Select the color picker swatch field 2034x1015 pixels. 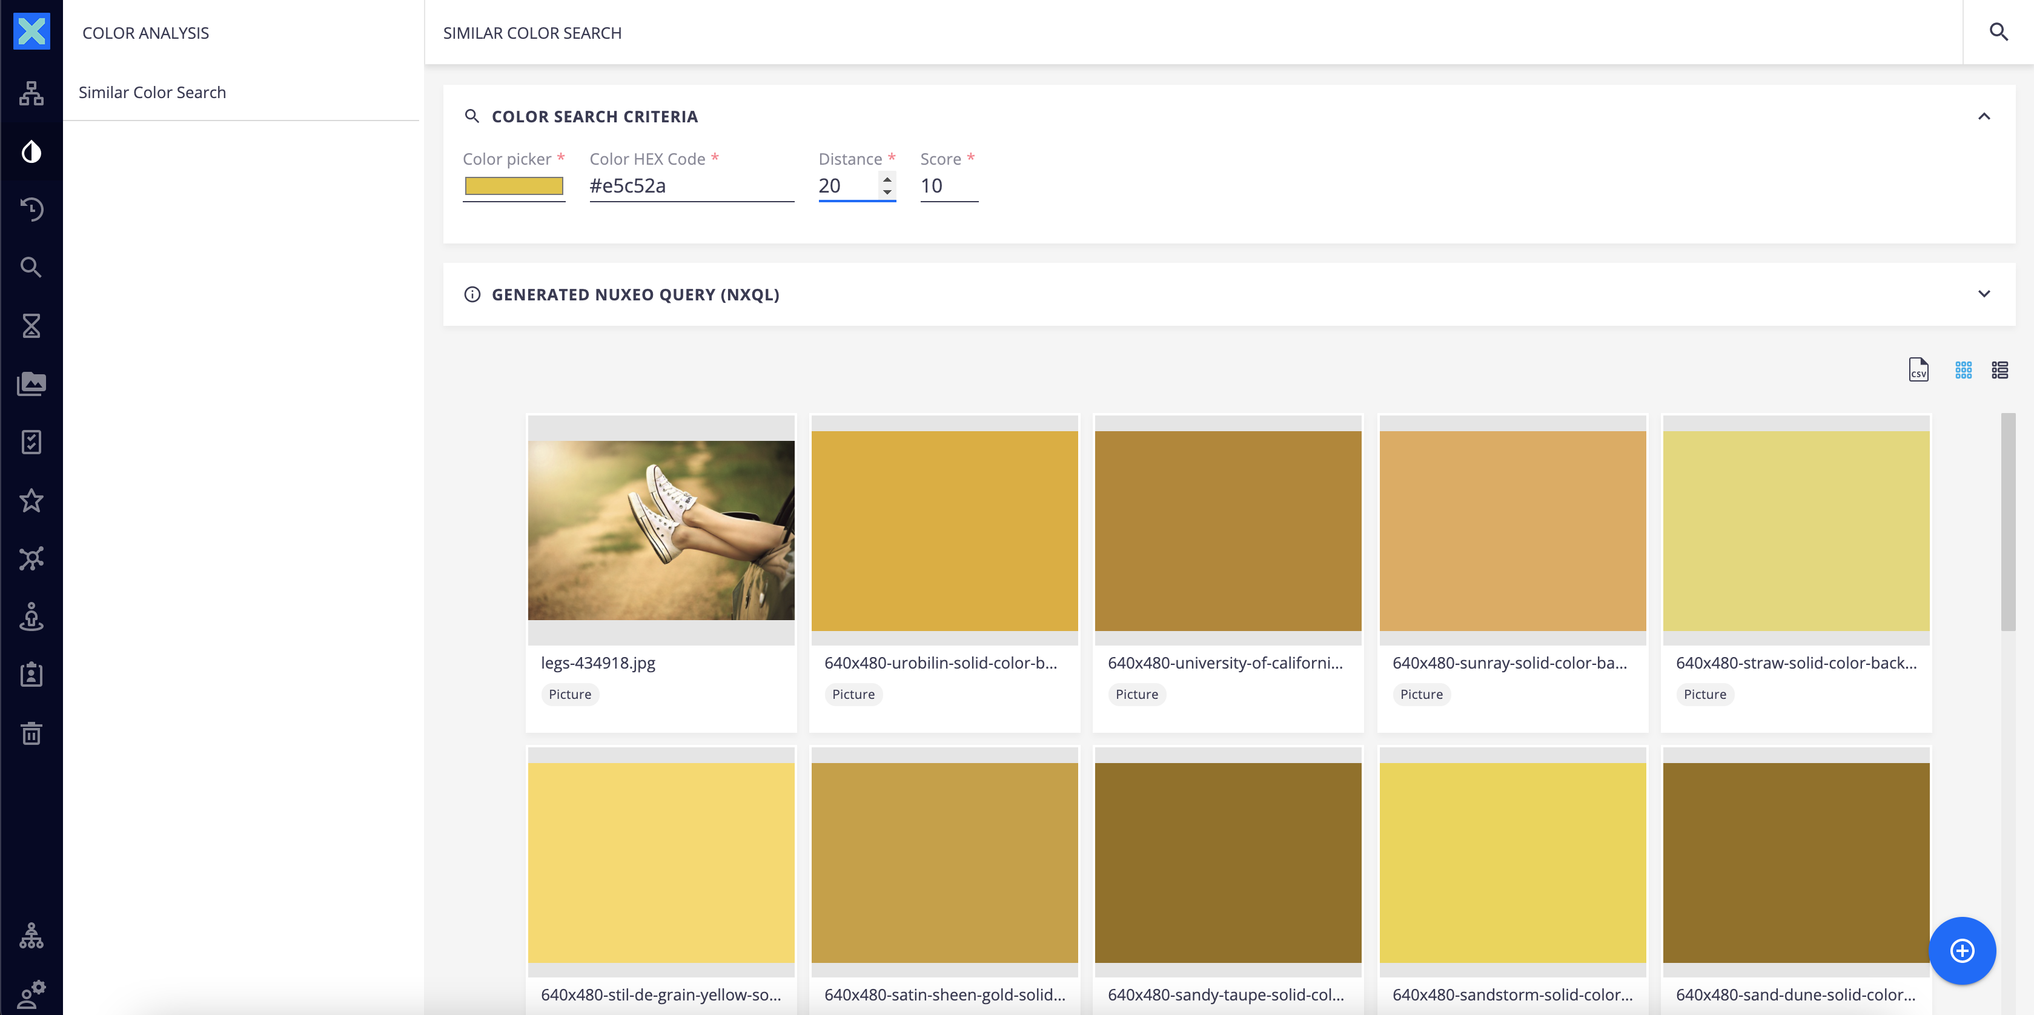(514, 185)
